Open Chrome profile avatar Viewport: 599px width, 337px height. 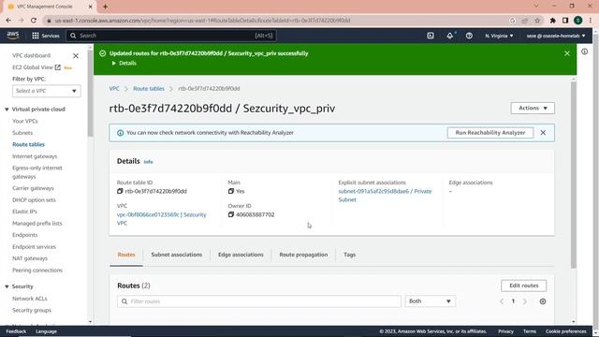click(x=578, y=21)
